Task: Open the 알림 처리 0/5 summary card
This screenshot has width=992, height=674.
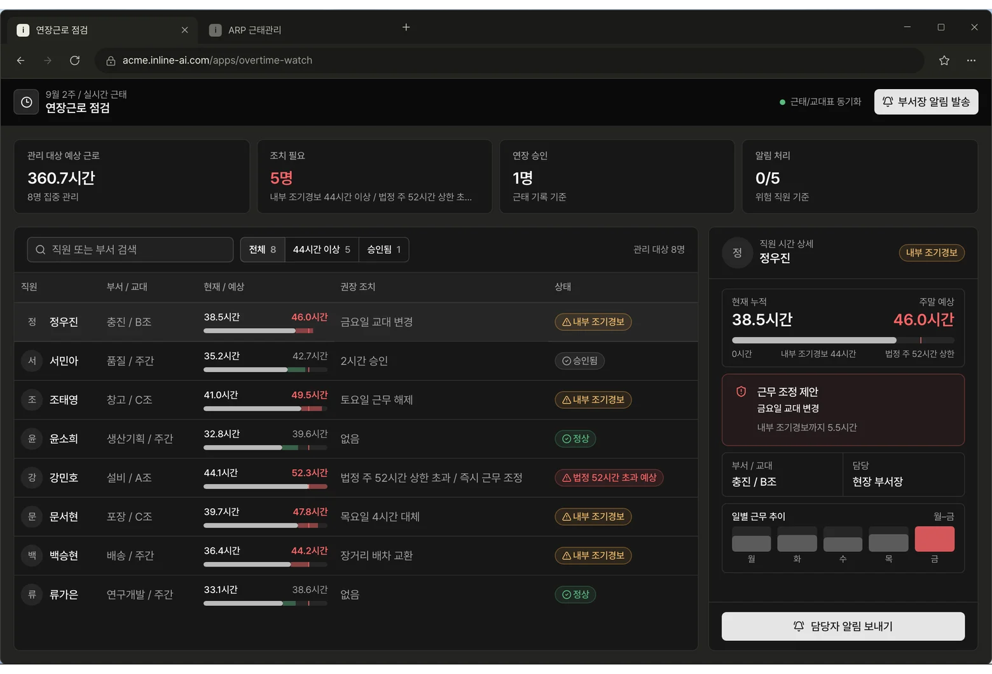Action: [x=860, y=177]
